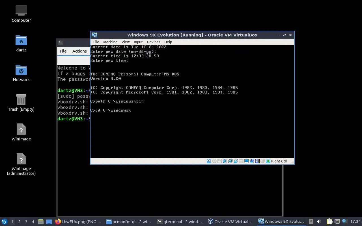Select the WinImage (administrator) desktop icon

tap(21, 164)
